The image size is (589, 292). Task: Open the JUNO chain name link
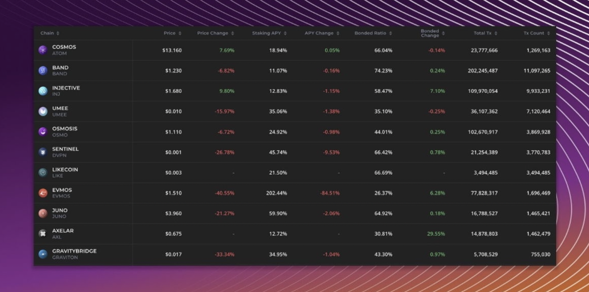(x=60, y=210)
